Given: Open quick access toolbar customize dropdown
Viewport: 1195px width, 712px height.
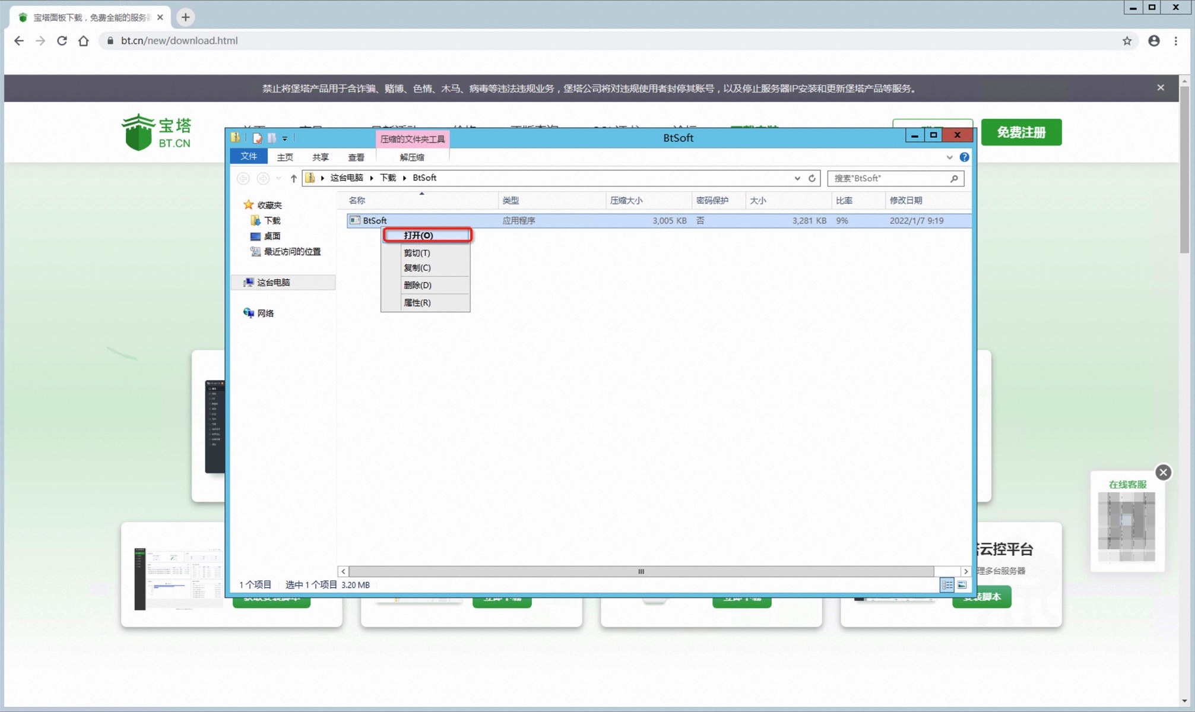Looking at the screenshot, I should pos(285,138).
